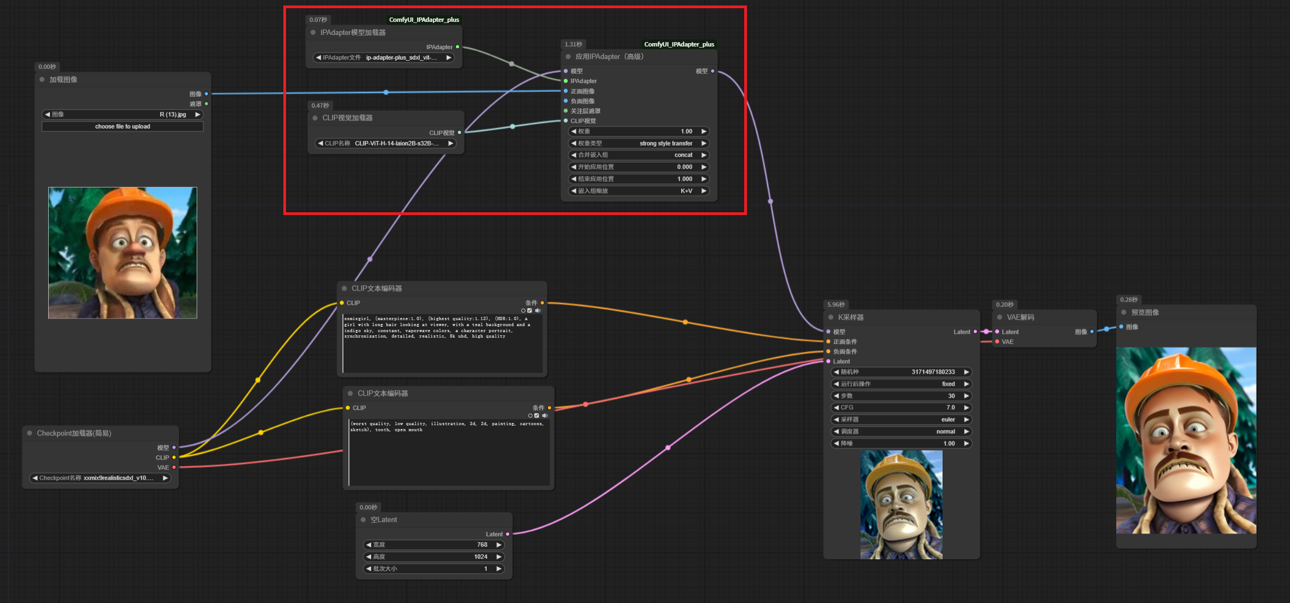This screenshot has height=603, width=1290.
Task: Select the circle radio button in the positive prompt encoder
Action: pos(523,310)
